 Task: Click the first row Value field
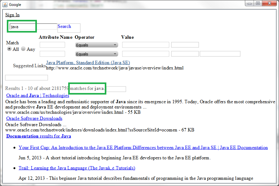(146, 45)
